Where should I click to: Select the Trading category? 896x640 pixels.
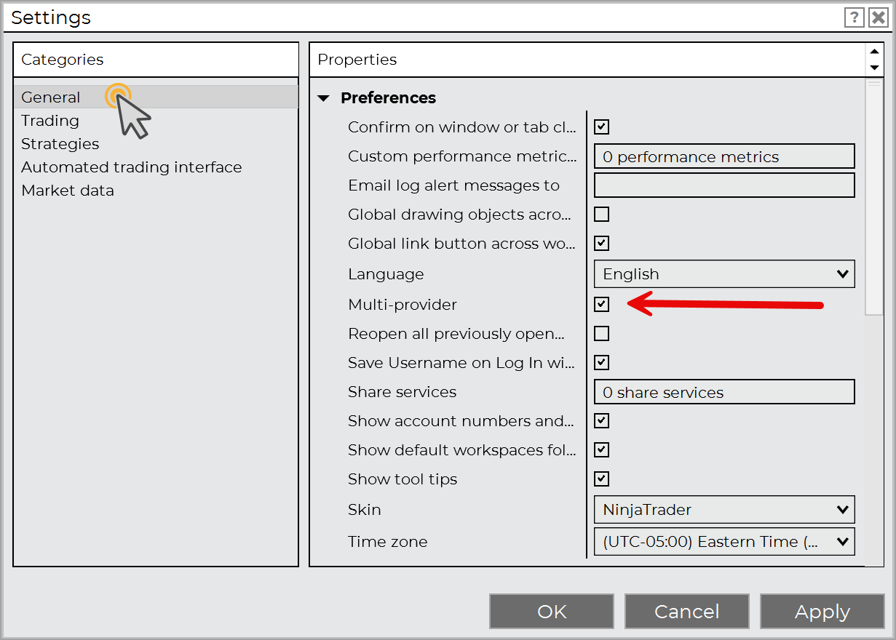pos(50,121)
